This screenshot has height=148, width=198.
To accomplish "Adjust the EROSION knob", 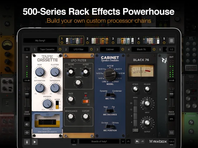I will coord(47,104).
